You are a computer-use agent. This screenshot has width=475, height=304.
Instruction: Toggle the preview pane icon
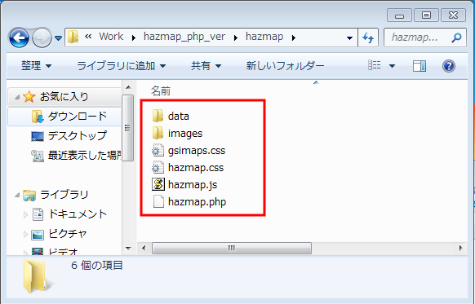(x=420, y=66)
